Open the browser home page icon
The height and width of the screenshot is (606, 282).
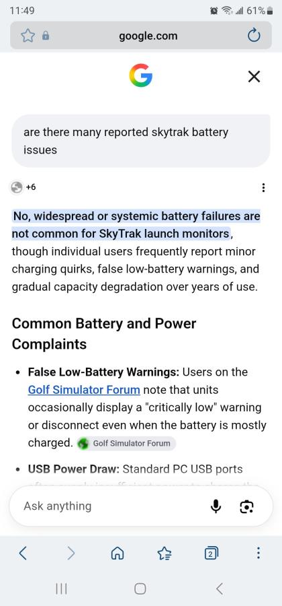[x=117, y=554]
